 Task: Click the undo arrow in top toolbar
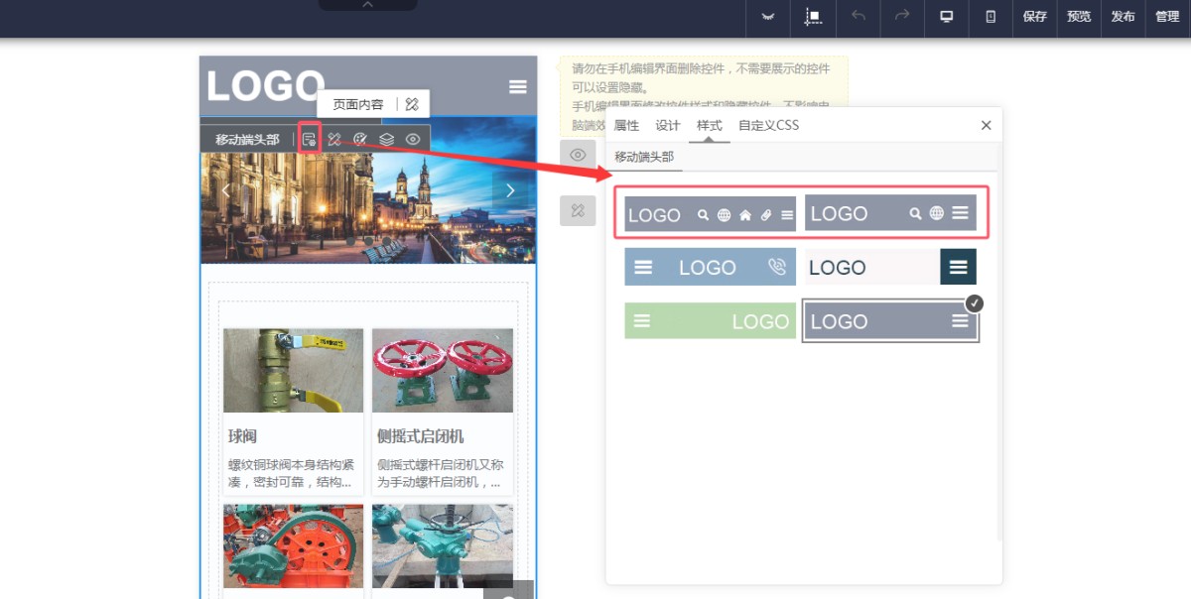click(859, 17)
